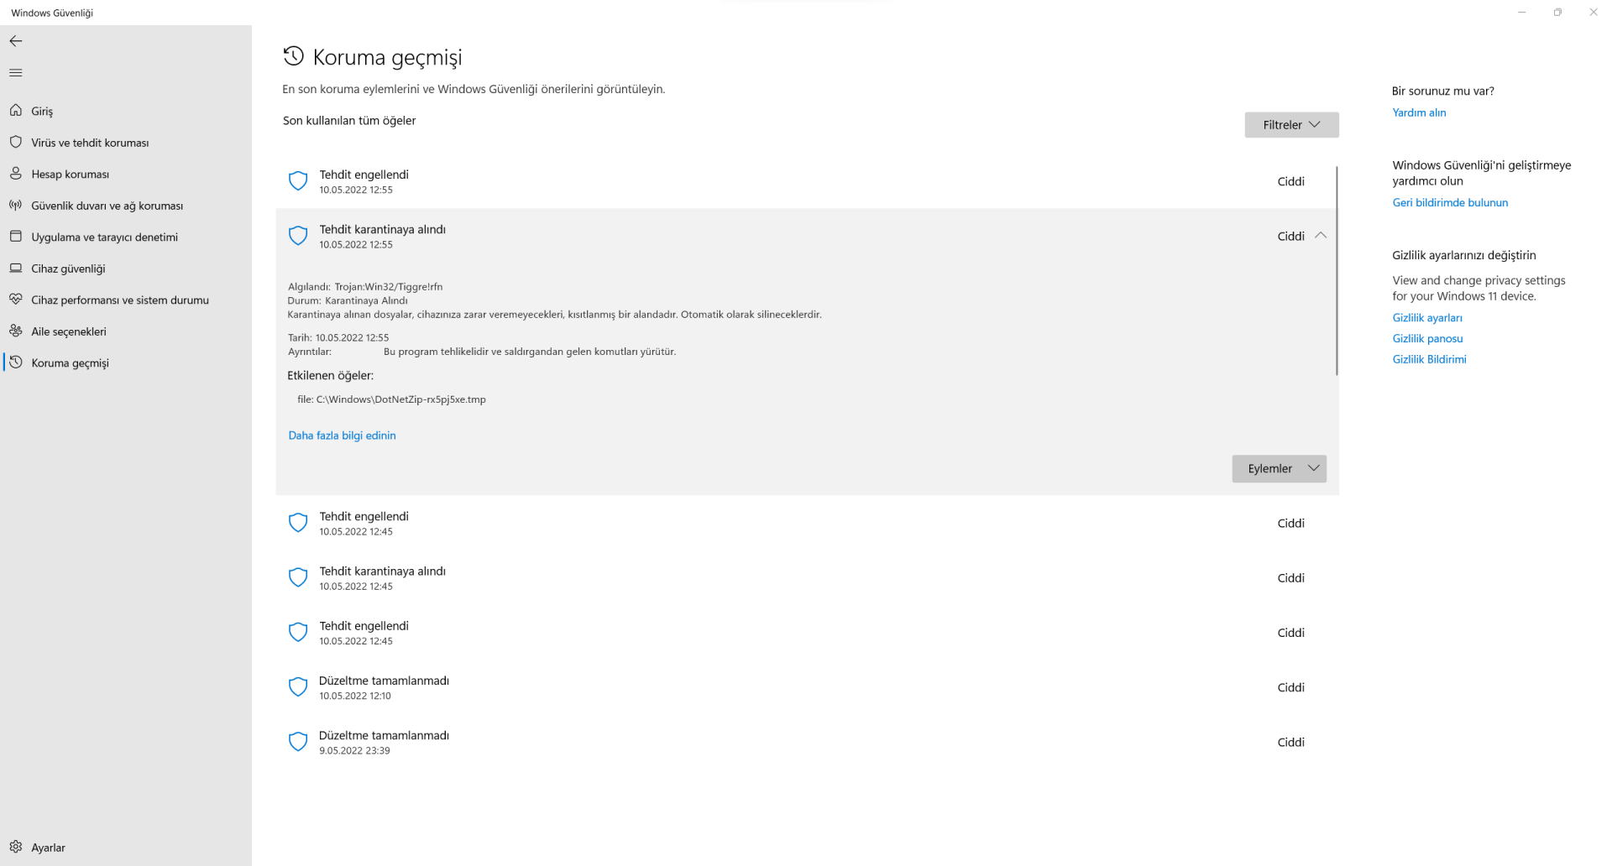
Task: Click the 'Durum: Karantinaya Alındı' status line
Action: [x=348, y=300]
